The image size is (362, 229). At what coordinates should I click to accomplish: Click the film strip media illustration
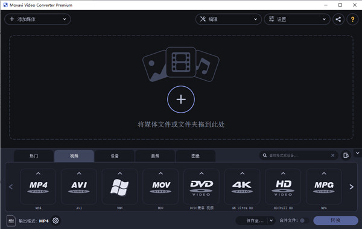181,62
